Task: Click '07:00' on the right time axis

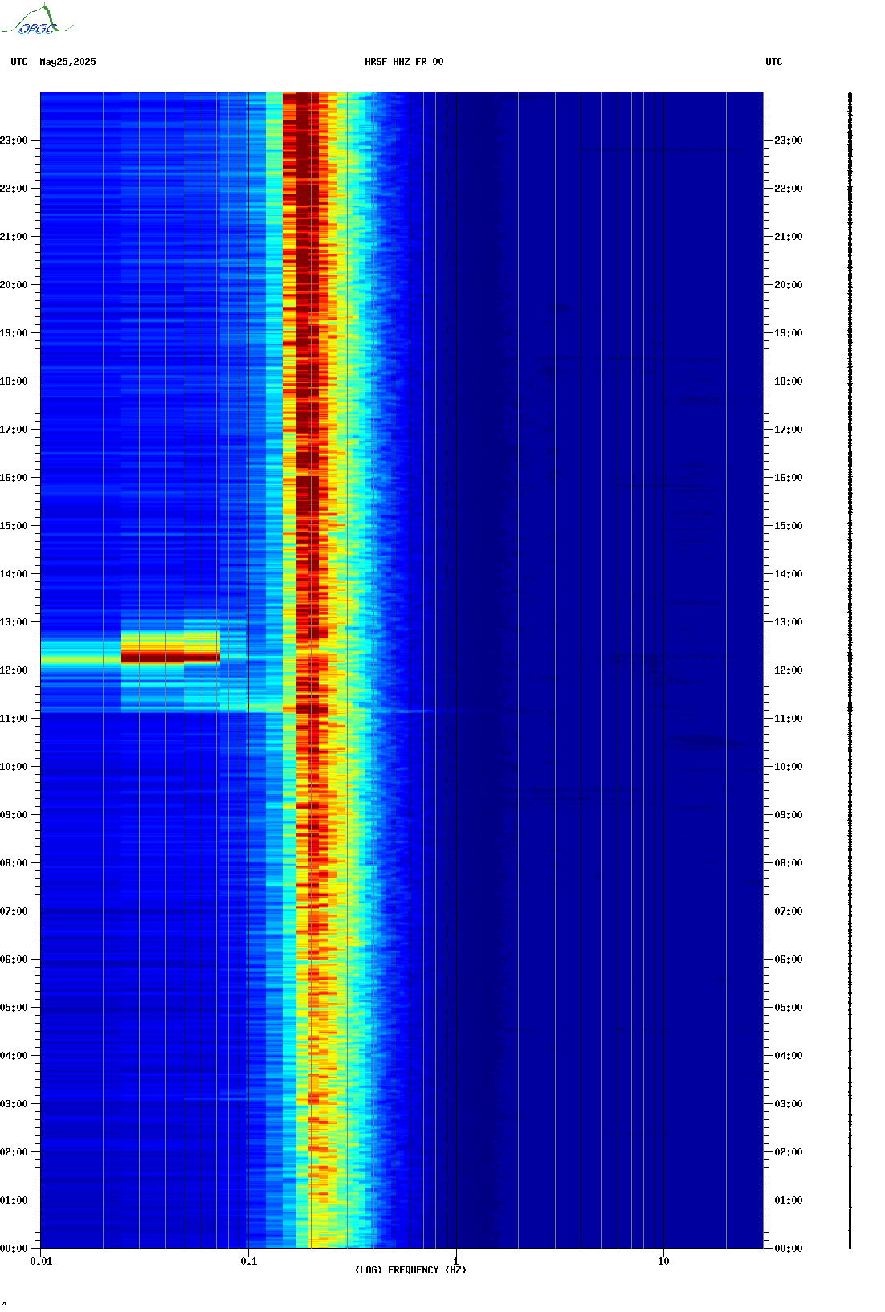Action: click(789, 911)
